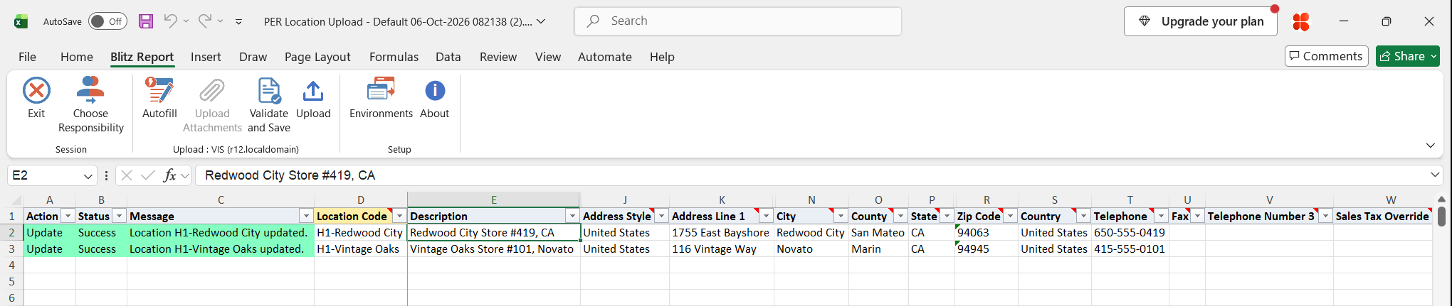This screenshot has height=306, width=1452.
Task: Select cell with 'Vintage Oaks Store #101, Novato'
Action: [x=494, y=249]
